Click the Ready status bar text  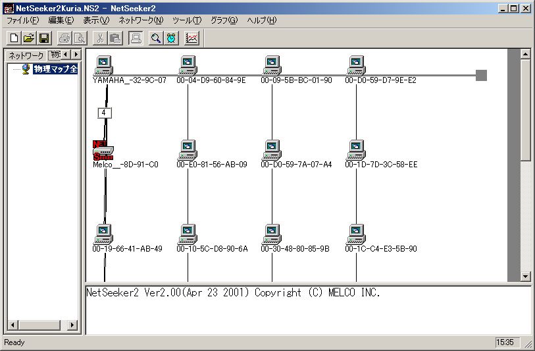point(14,342)
